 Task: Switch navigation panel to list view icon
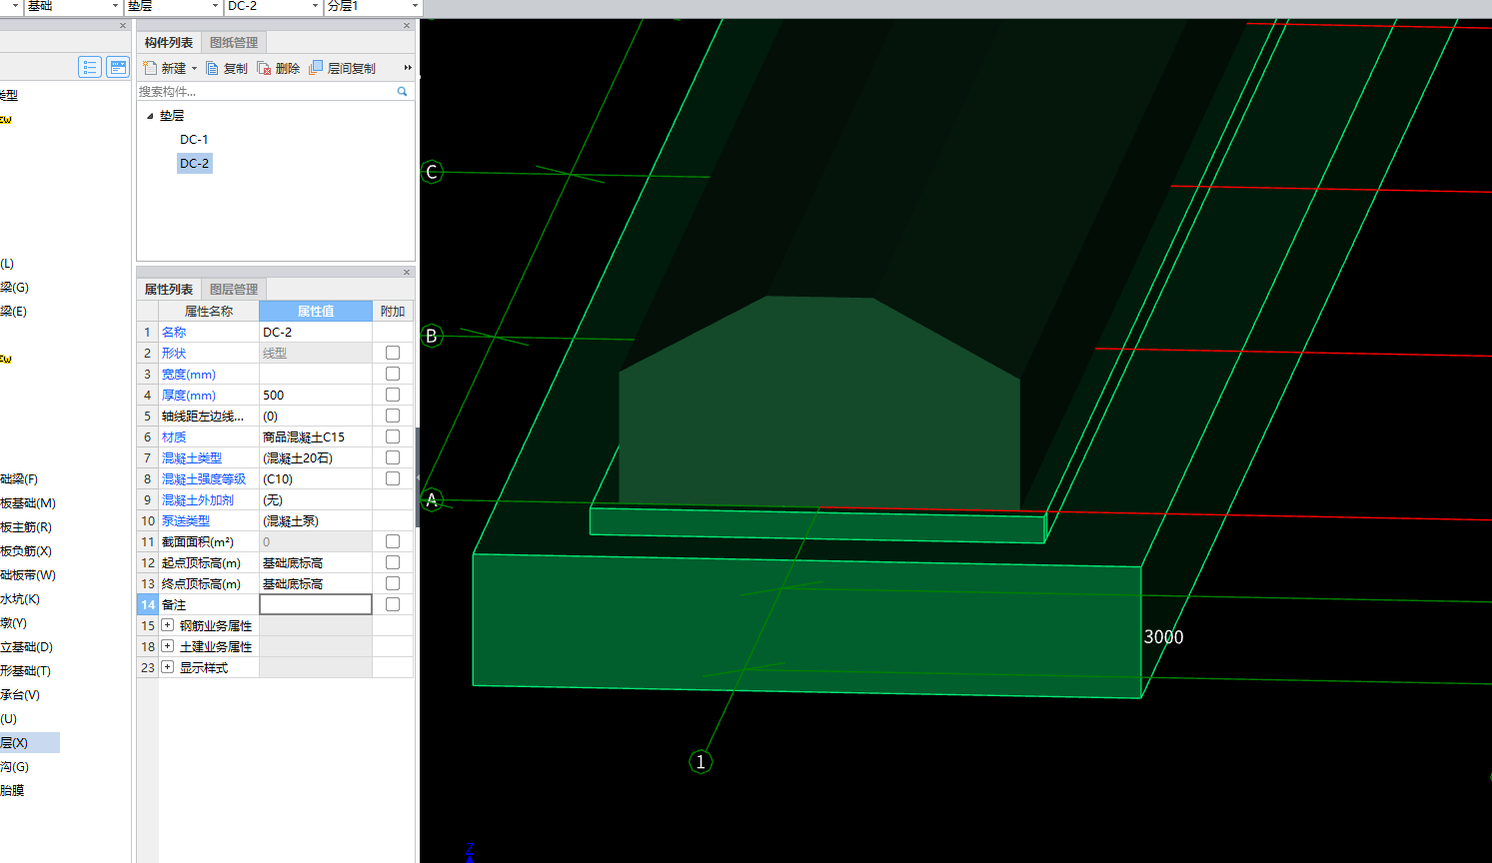[x=90, y=67]
